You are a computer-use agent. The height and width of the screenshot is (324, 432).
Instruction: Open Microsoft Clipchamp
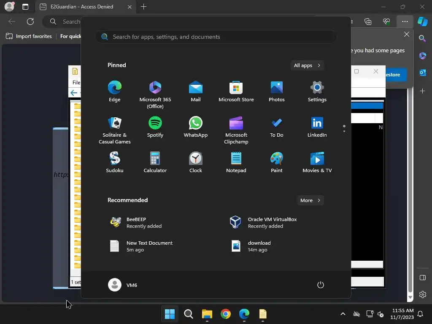[236, 130]
